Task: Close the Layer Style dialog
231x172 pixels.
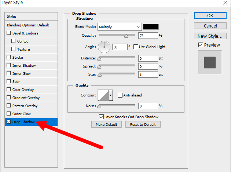Action: (x=225, y=3)
